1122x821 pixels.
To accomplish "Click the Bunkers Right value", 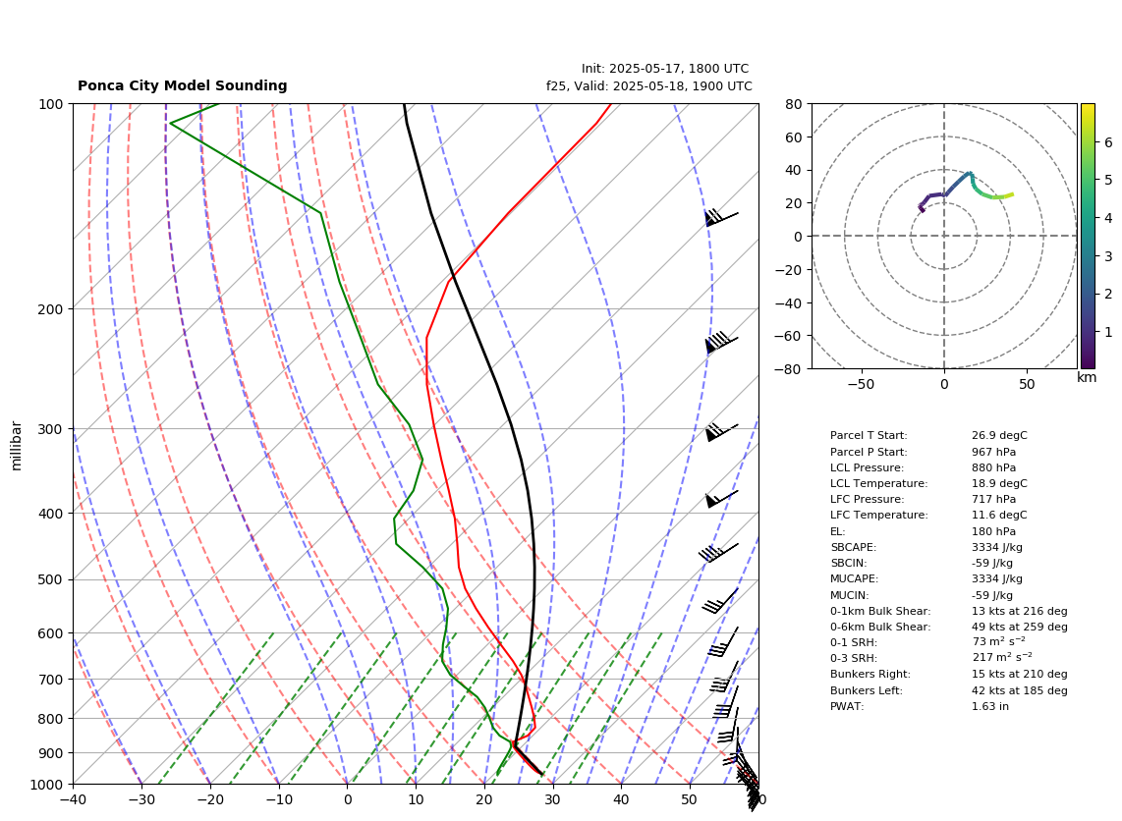I will (x=1020, y=674).
